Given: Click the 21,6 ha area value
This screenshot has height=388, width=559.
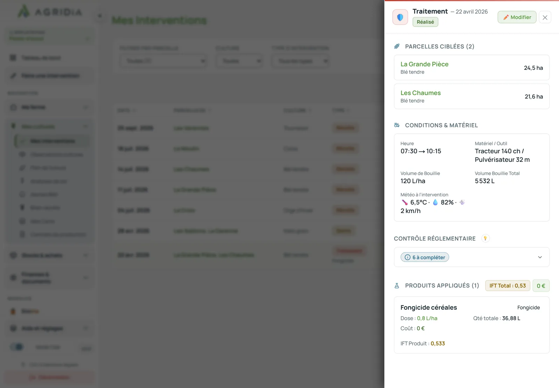Looking at the screenshot, I should tap(533, 96).
